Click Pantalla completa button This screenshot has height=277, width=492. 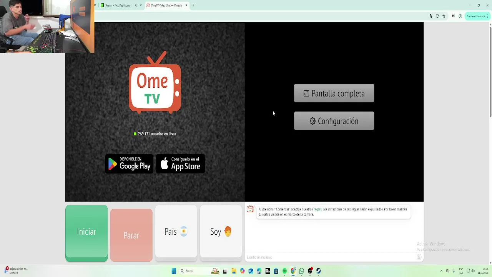pos(334,93)
